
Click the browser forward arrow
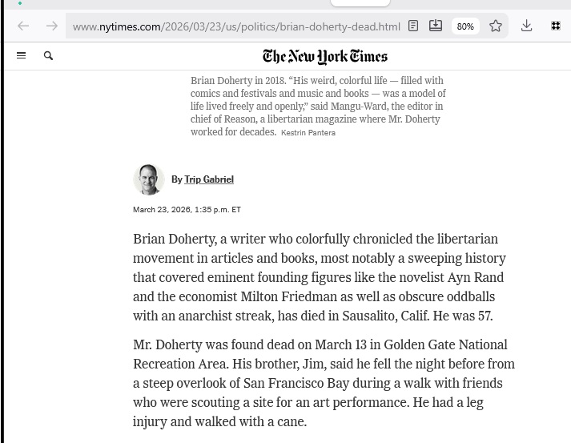pos(52,26)
